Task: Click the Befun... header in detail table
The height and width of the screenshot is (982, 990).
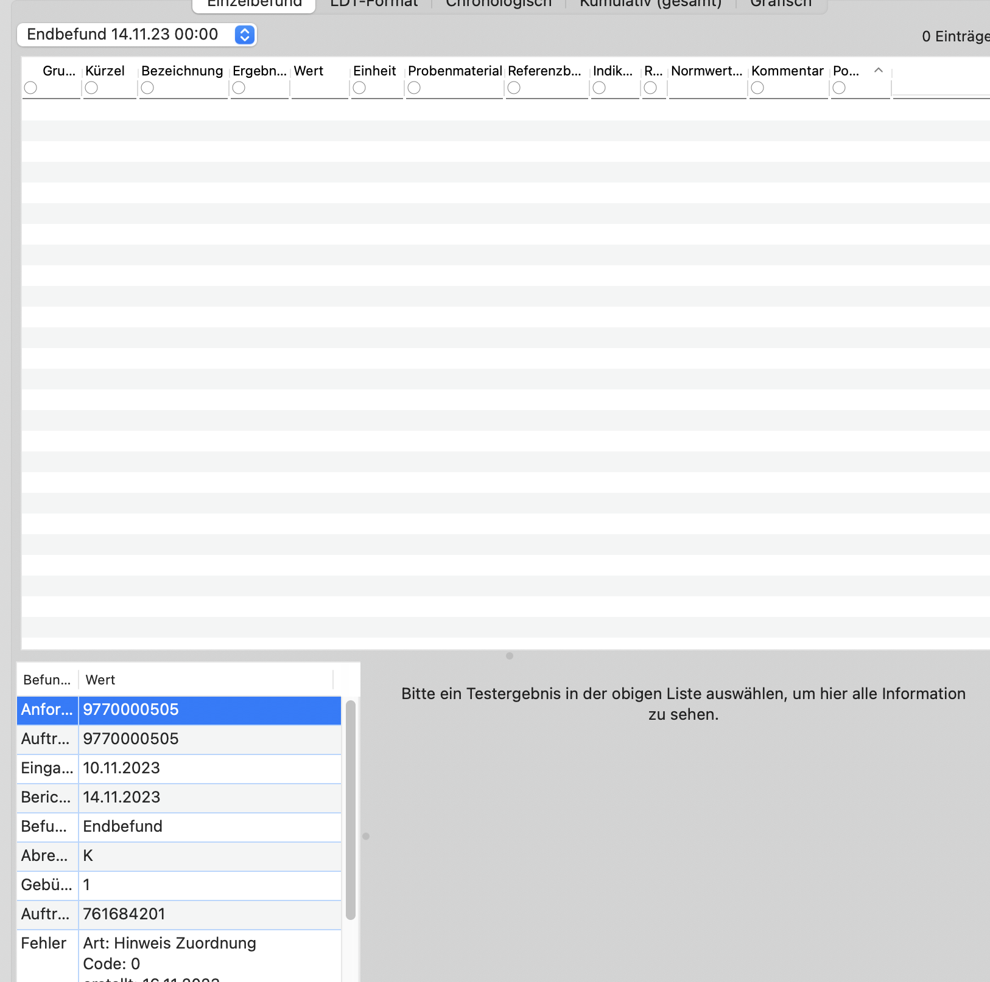Action: 47,680
